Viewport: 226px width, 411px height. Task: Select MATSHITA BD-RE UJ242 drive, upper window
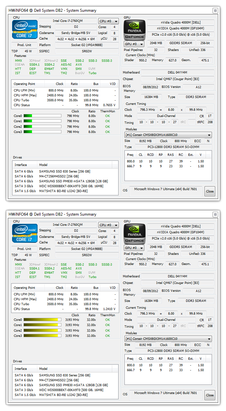point(65,191)
